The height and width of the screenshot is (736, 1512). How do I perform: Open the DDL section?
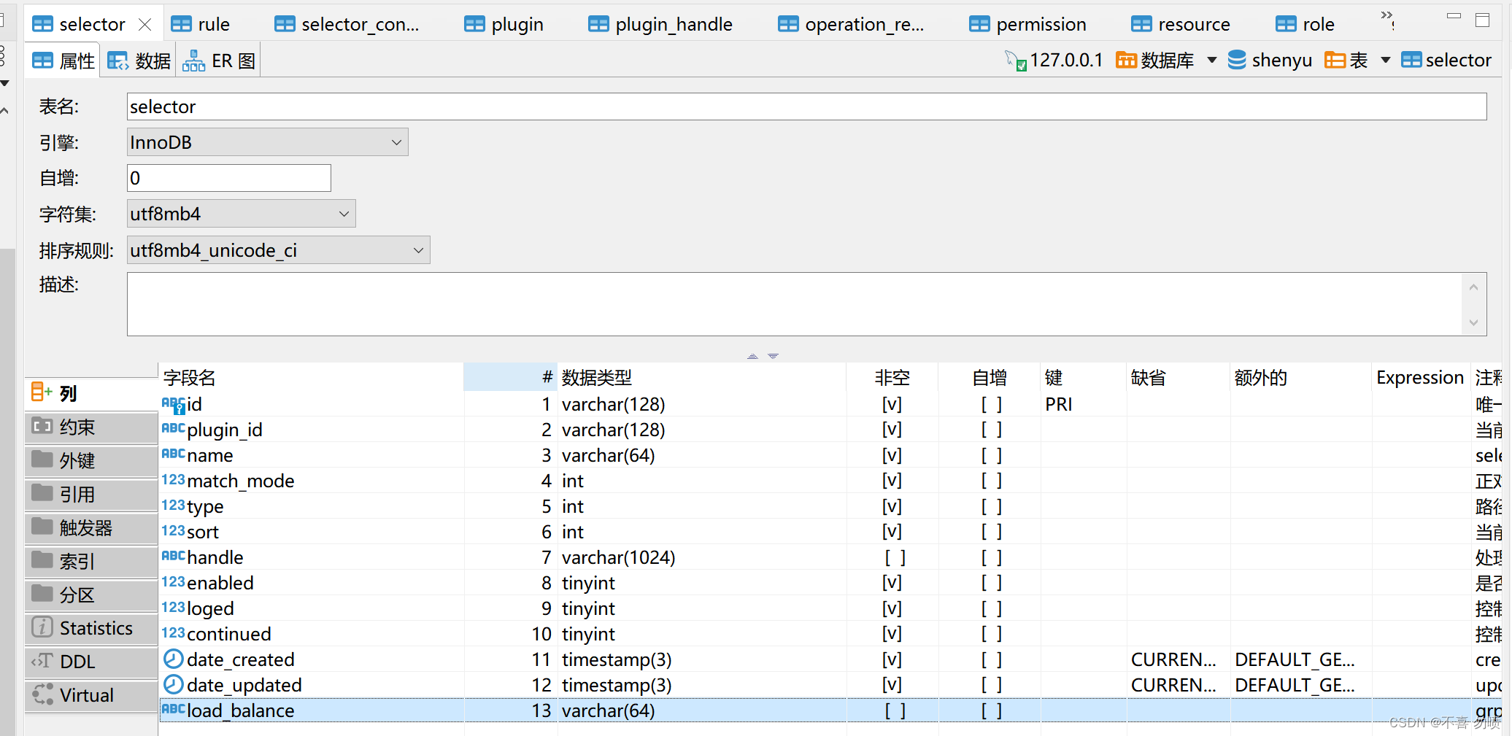(91, 662)
